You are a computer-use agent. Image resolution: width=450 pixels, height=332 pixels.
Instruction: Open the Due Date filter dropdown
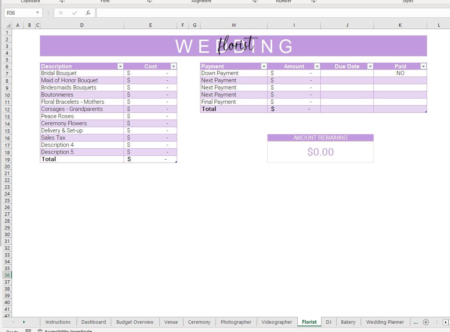click(x=370, y=66)
